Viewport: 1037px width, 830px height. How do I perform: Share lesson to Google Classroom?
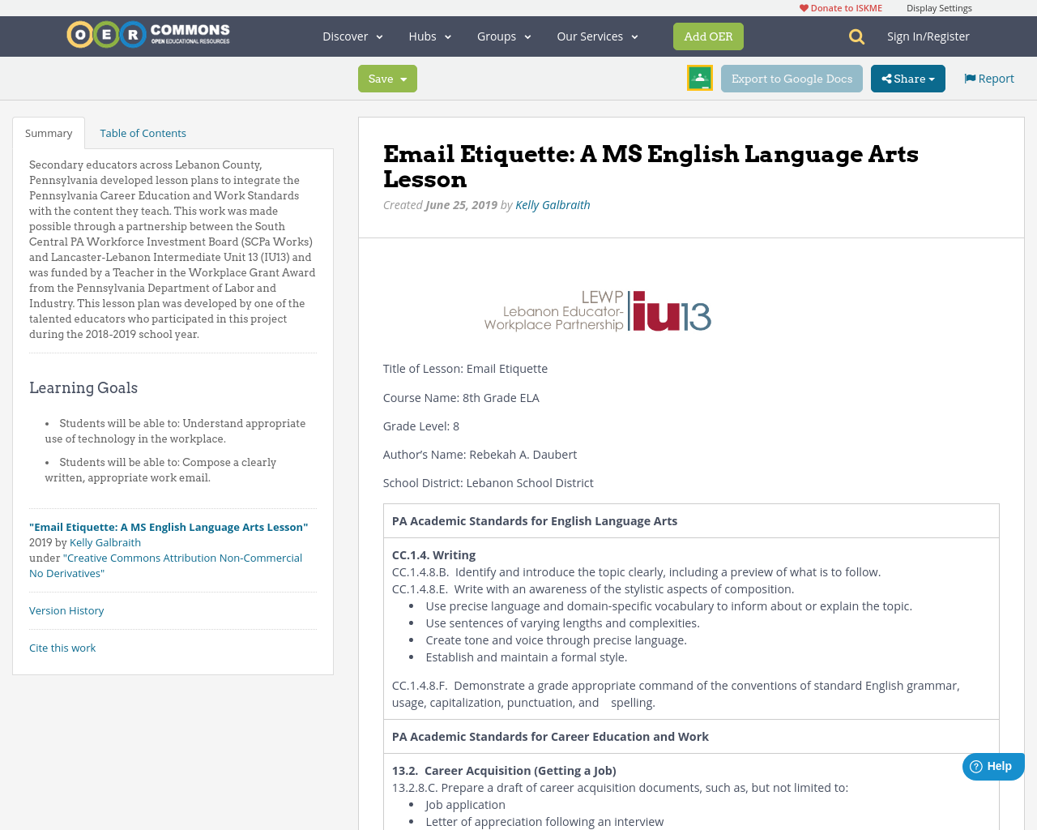tap(698, 77)
